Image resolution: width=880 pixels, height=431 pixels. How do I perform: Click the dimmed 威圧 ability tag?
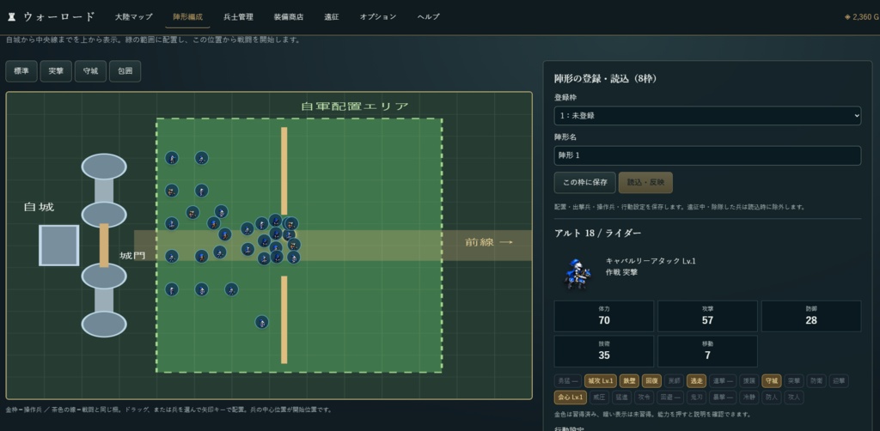599,398
